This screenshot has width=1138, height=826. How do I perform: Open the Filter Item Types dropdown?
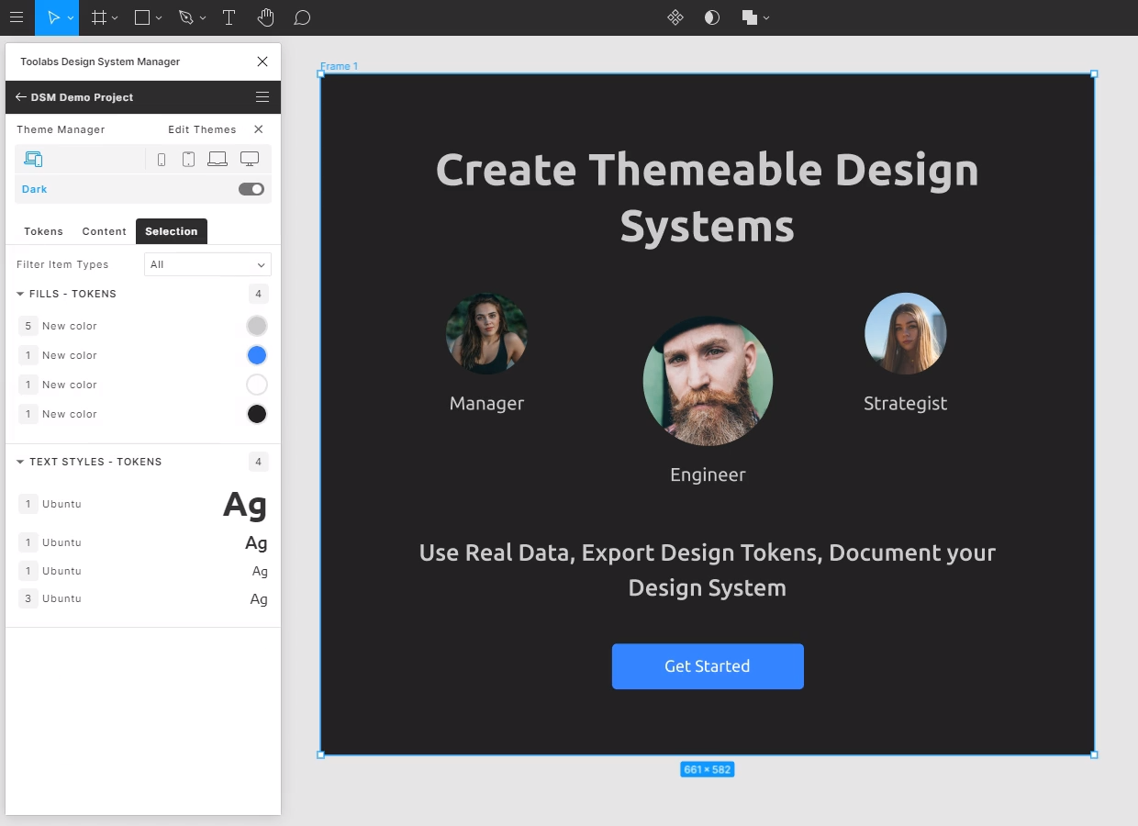point(207,264)
